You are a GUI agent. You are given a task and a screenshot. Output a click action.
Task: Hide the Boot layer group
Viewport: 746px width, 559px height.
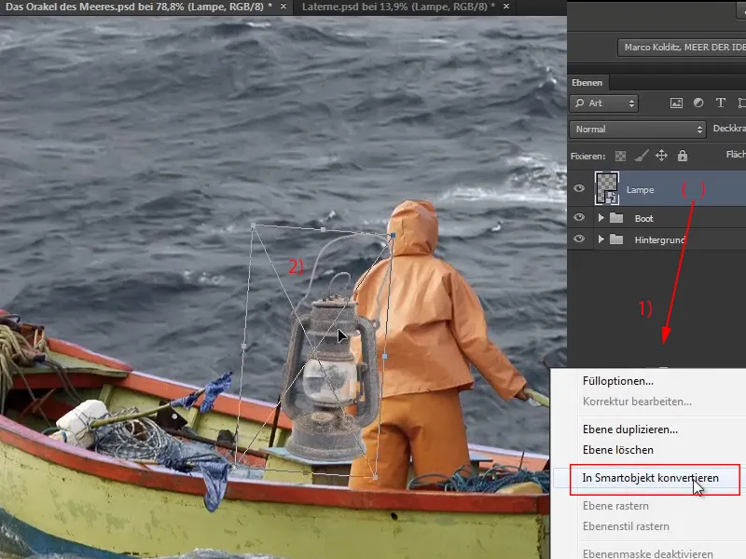coord(579,217)
